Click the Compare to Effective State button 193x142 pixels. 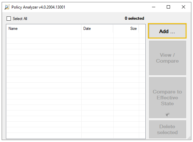pyautogui.click(x=167, y=97)
